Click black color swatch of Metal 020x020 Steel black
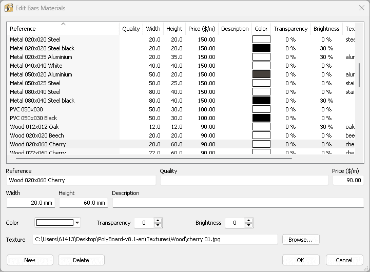This screenshot has height=272, width=370. pos(261,48)
